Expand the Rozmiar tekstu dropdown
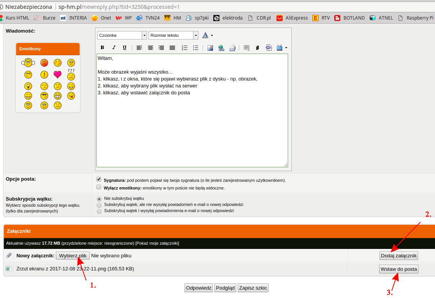Viewport: 435px width, 298px height. 173,35
